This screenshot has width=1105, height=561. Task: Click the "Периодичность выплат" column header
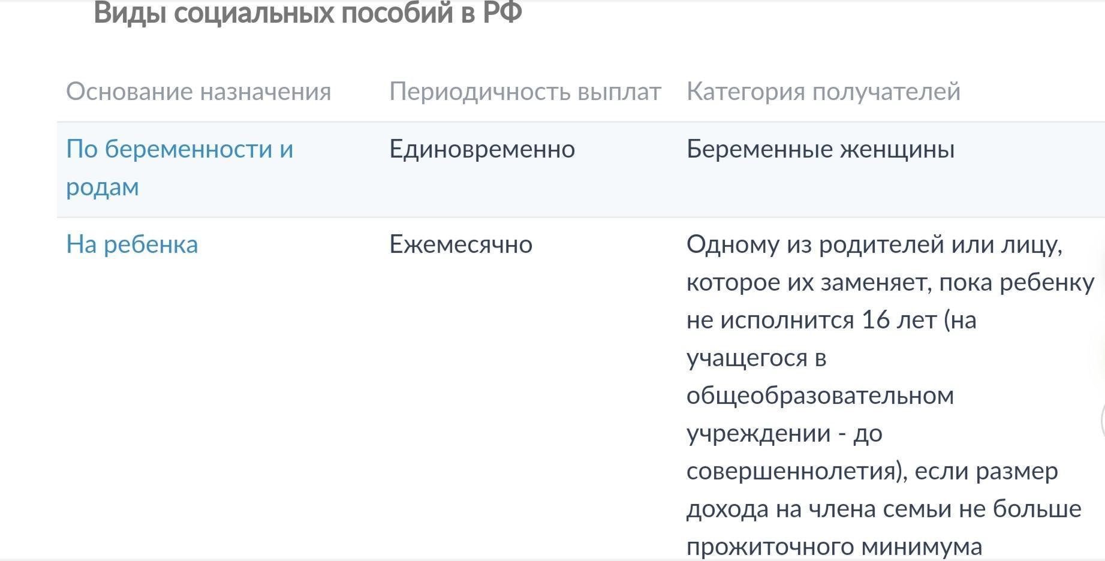(x=525, y=92)
